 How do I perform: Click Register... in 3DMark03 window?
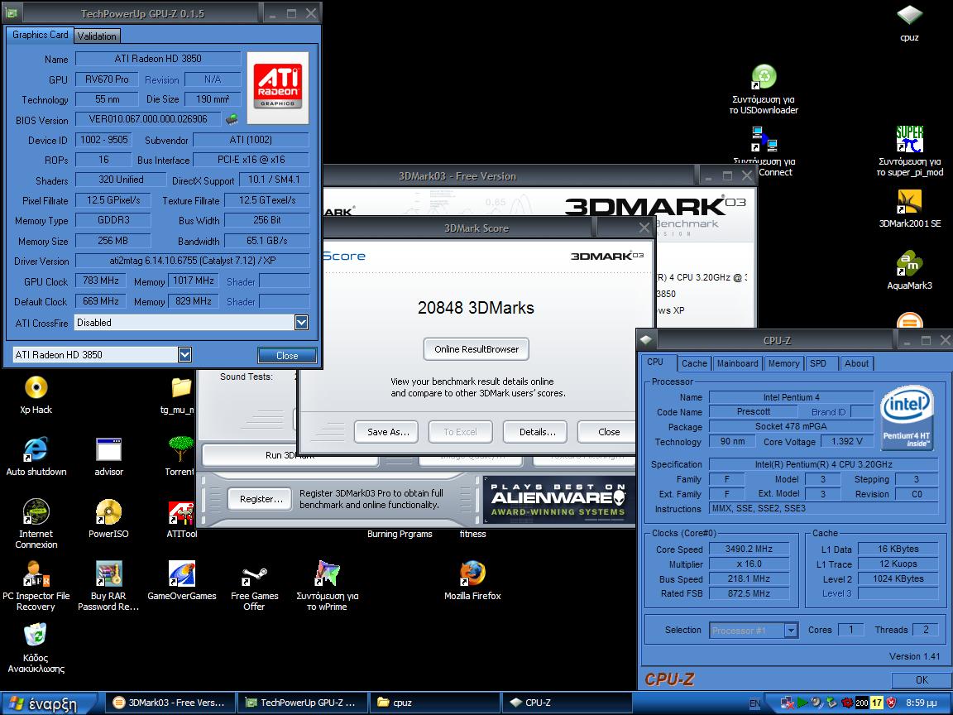click(261, 498)
